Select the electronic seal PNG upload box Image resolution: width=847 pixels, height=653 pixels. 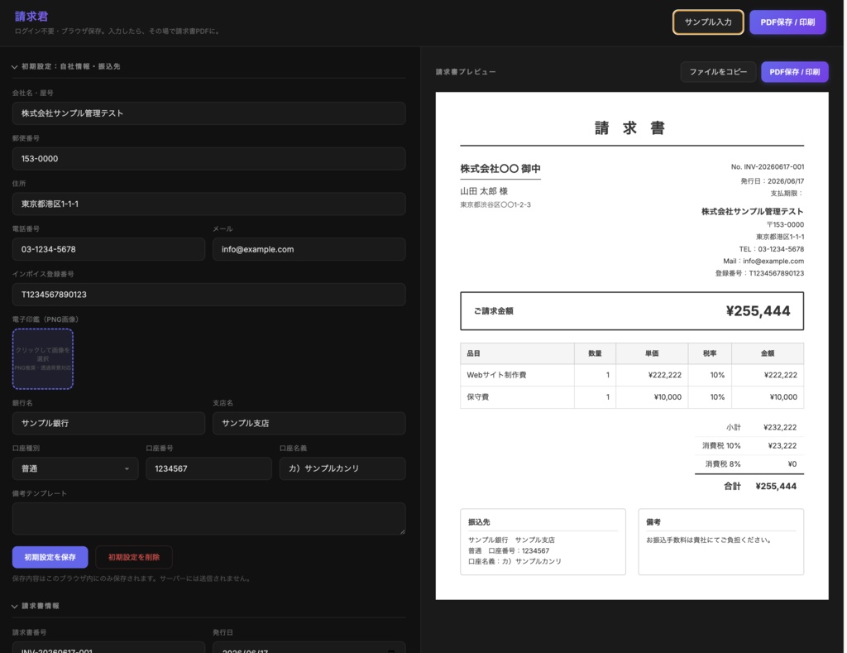(x=43, y=359)
